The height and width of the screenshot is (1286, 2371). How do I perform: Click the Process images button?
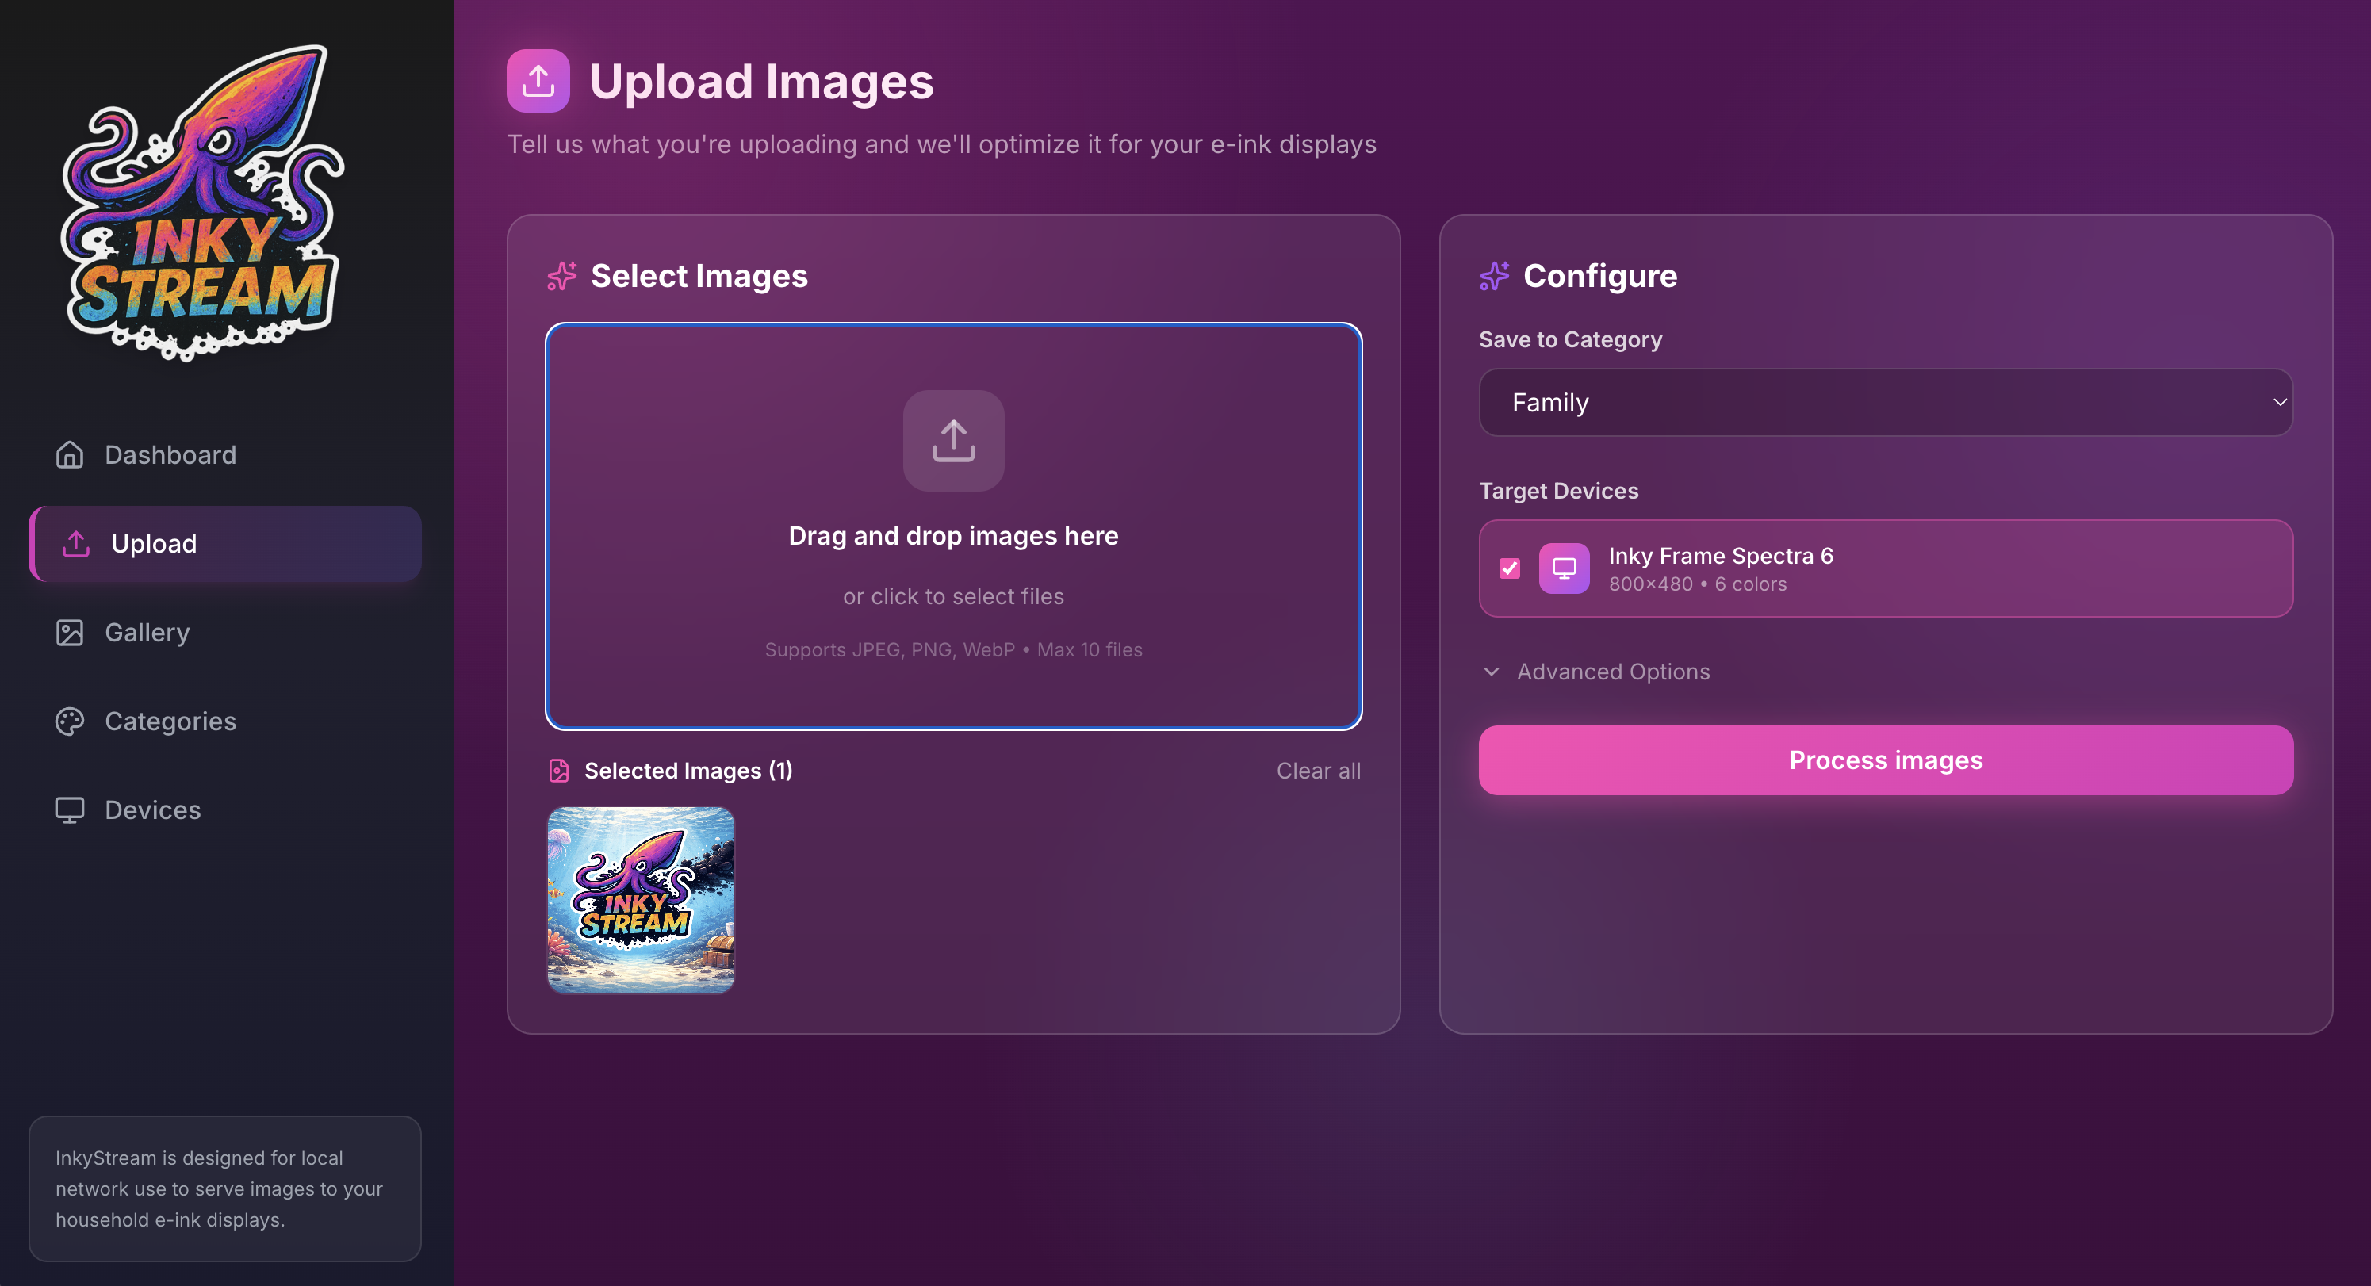click(1885, 760)
